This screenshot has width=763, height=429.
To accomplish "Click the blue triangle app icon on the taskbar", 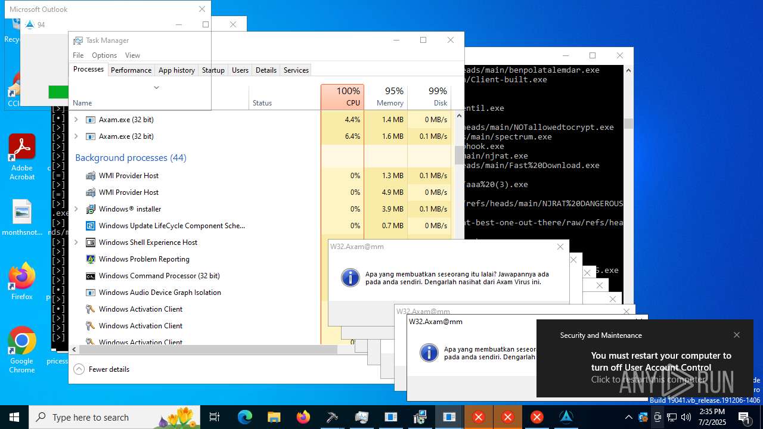I will pyautogui.click(x=566, y=417).
